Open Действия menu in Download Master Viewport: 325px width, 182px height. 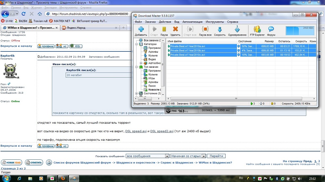click(165, 22)
